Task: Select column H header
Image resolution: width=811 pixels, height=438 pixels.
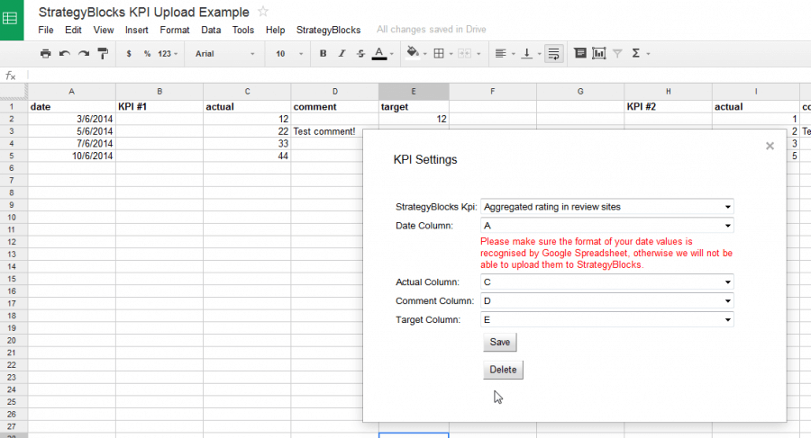Action: tap(669, 92)
